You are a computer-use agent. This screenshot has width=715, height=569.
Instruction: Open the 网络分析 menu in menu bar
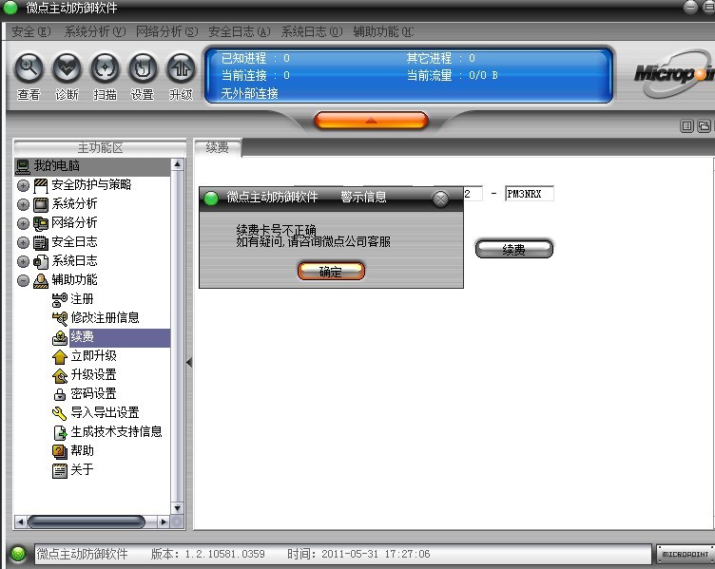click(x=167, y=31)
